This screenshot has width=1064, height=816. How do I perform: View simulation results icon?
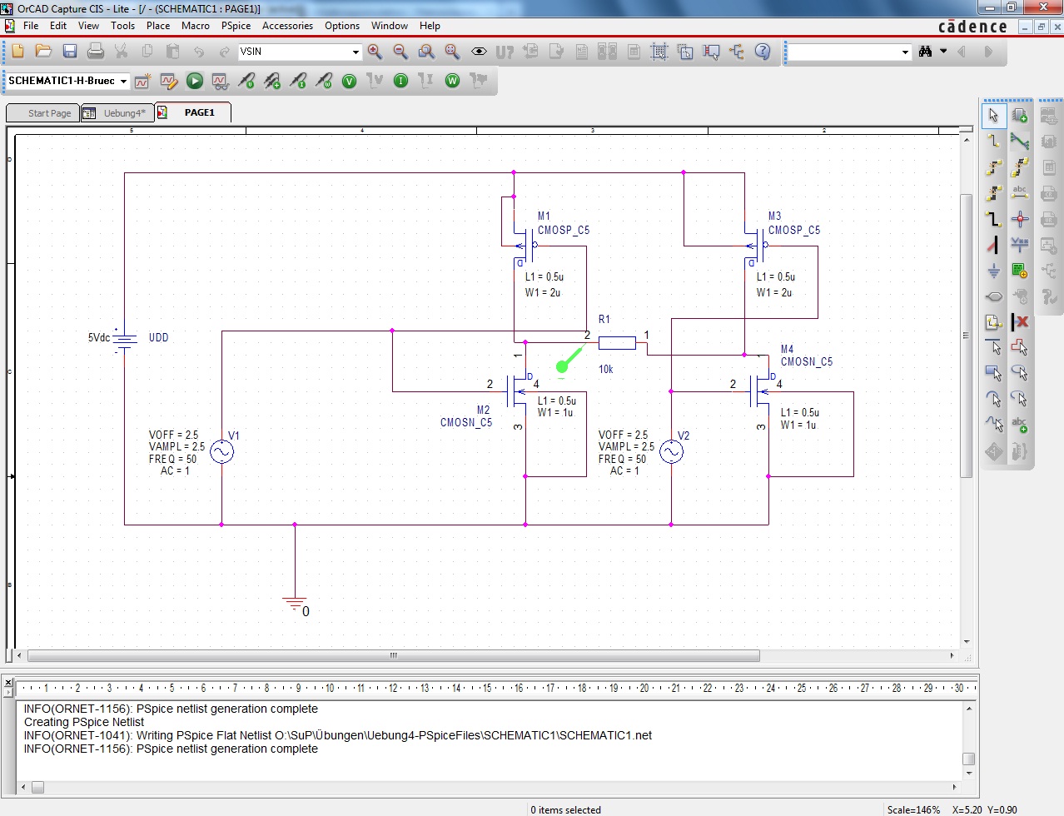point(221,81)
